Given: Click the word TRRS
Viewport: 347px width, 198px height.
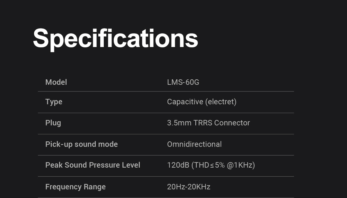Looking at the screenshot, I should point(203,123).
